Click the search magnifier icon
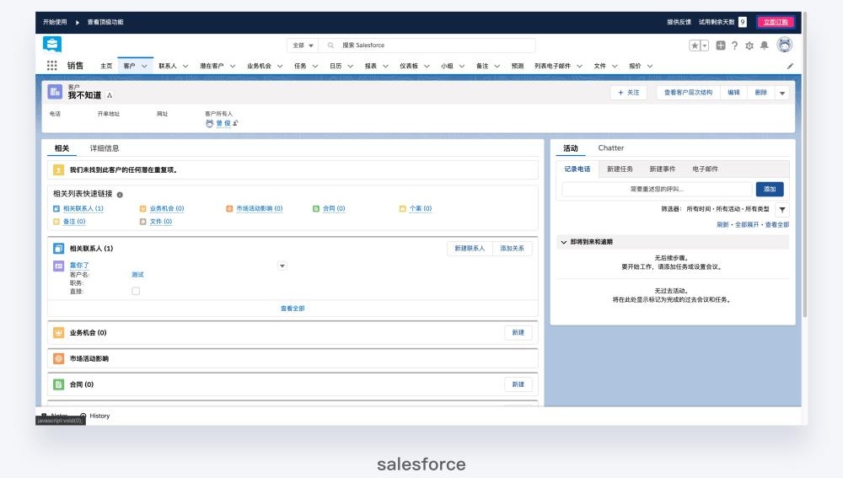This screenshot has width=843, height=478. (x=330, y=46)
